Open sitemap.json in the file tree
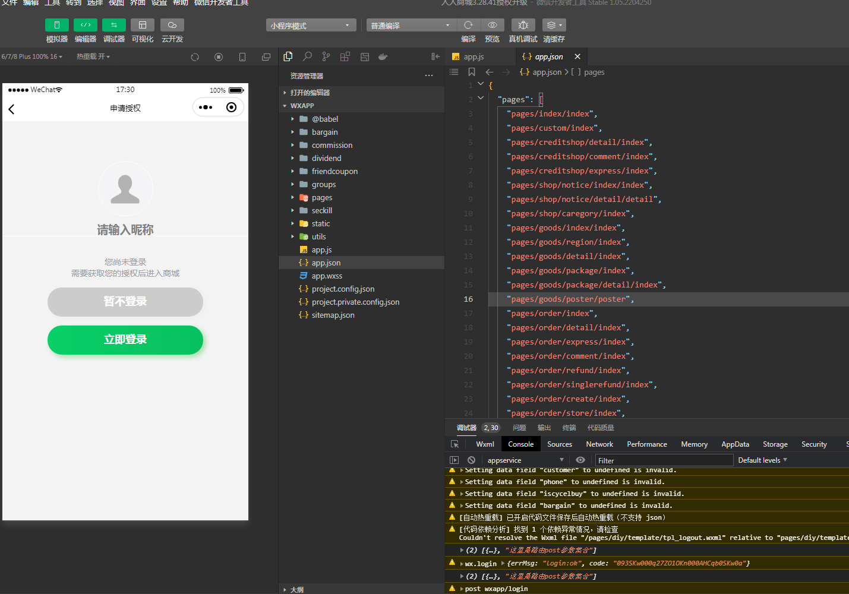The image size is (849, 594). [x=361, y=315]
